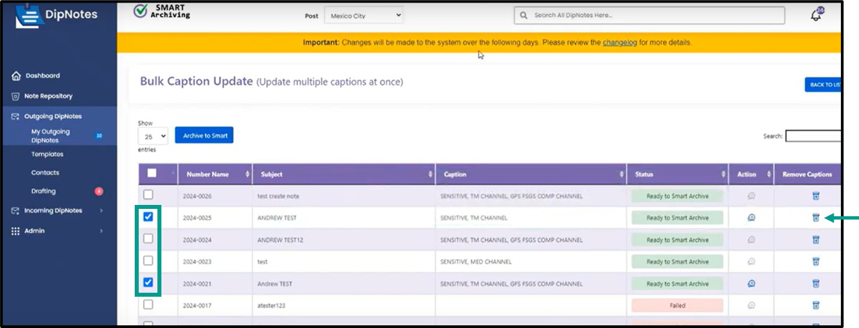Expand the Admin submenu

(101, 231)
